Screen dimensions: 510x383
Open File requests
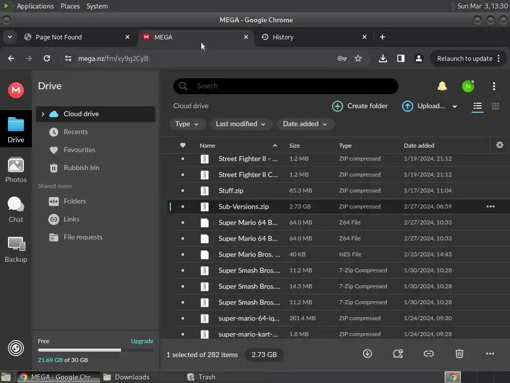(95, 237)
